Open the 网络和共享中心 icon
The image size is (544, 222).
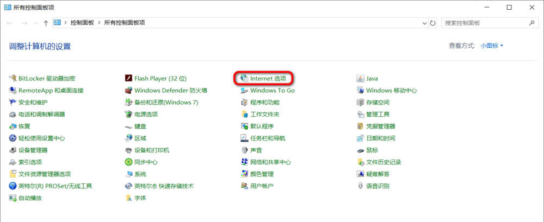(245, 162)
